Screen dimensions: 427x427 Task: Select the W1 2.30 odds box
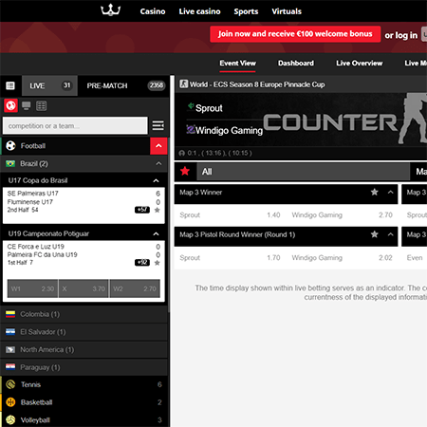[x=32, y=288]
